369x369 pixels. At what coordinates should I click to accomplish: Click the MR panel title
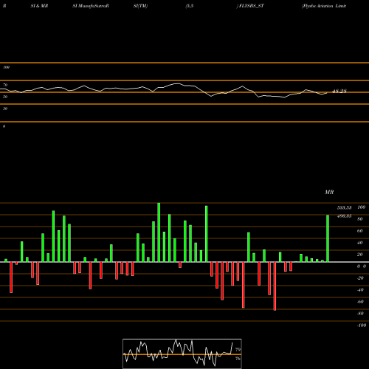point(329,192)
